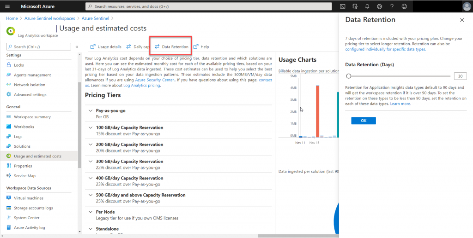Click the horizontal scrollbar at bottom

coord(299,236)
